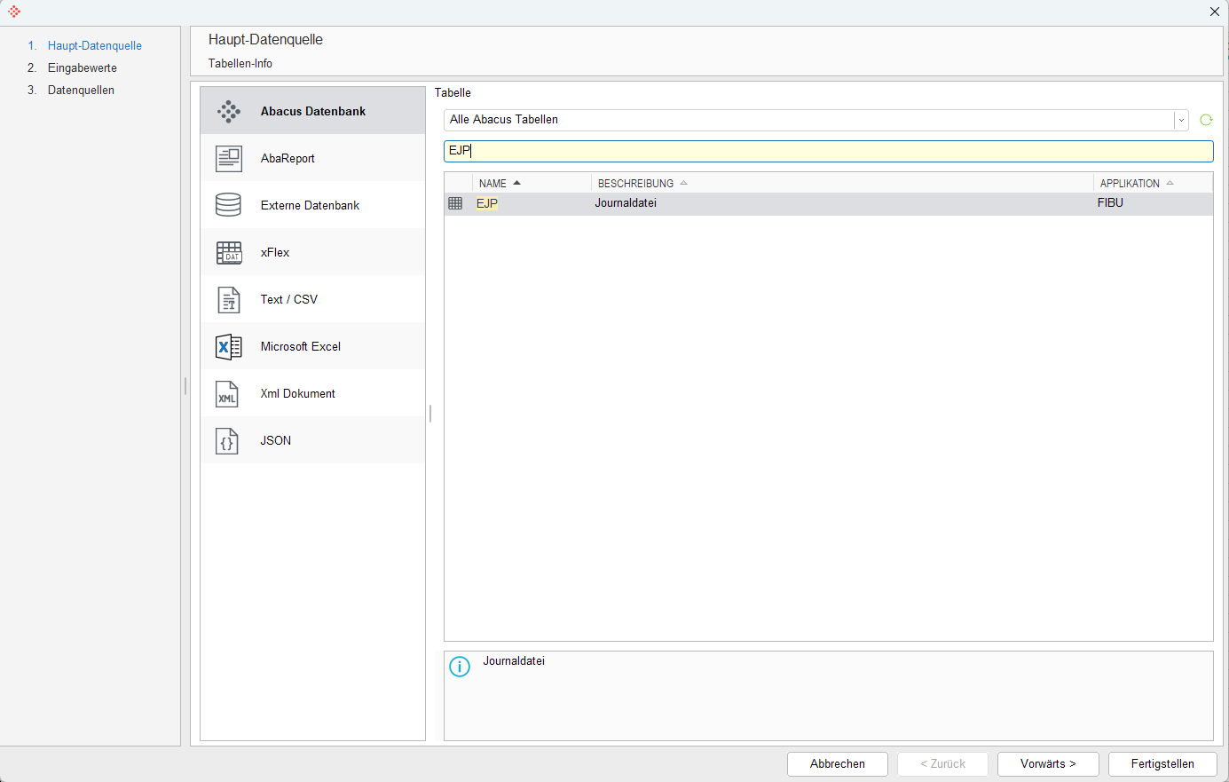
Task: Go to step 2 Eingabewerte
Action: [x=82, y=67]
